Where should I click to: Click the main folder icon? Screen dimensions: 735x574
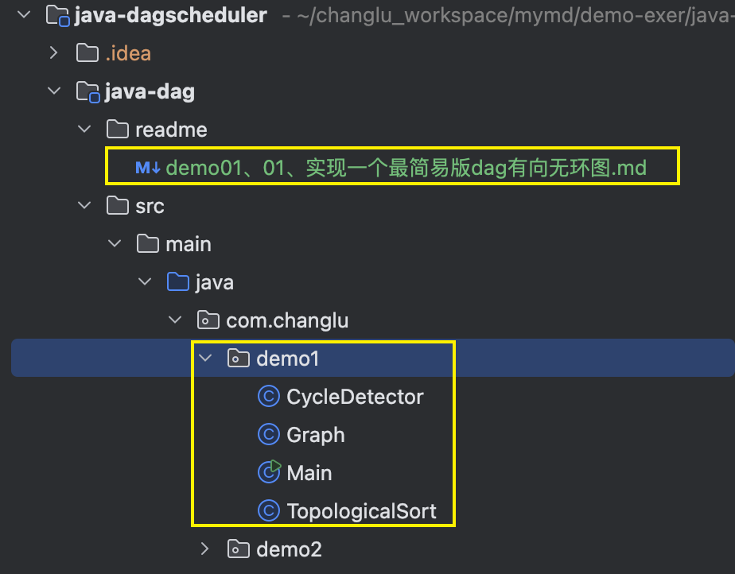(148, 243)
